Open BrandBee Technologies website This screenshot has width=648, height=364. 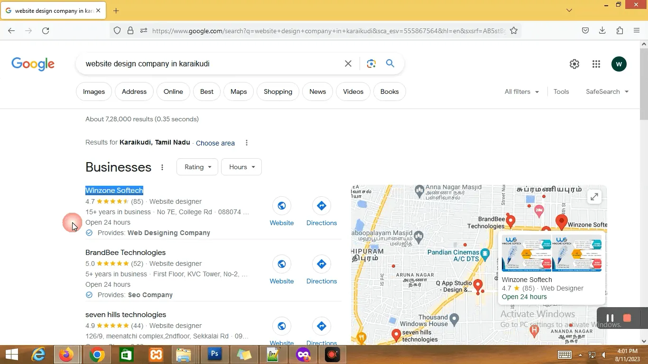282,270
